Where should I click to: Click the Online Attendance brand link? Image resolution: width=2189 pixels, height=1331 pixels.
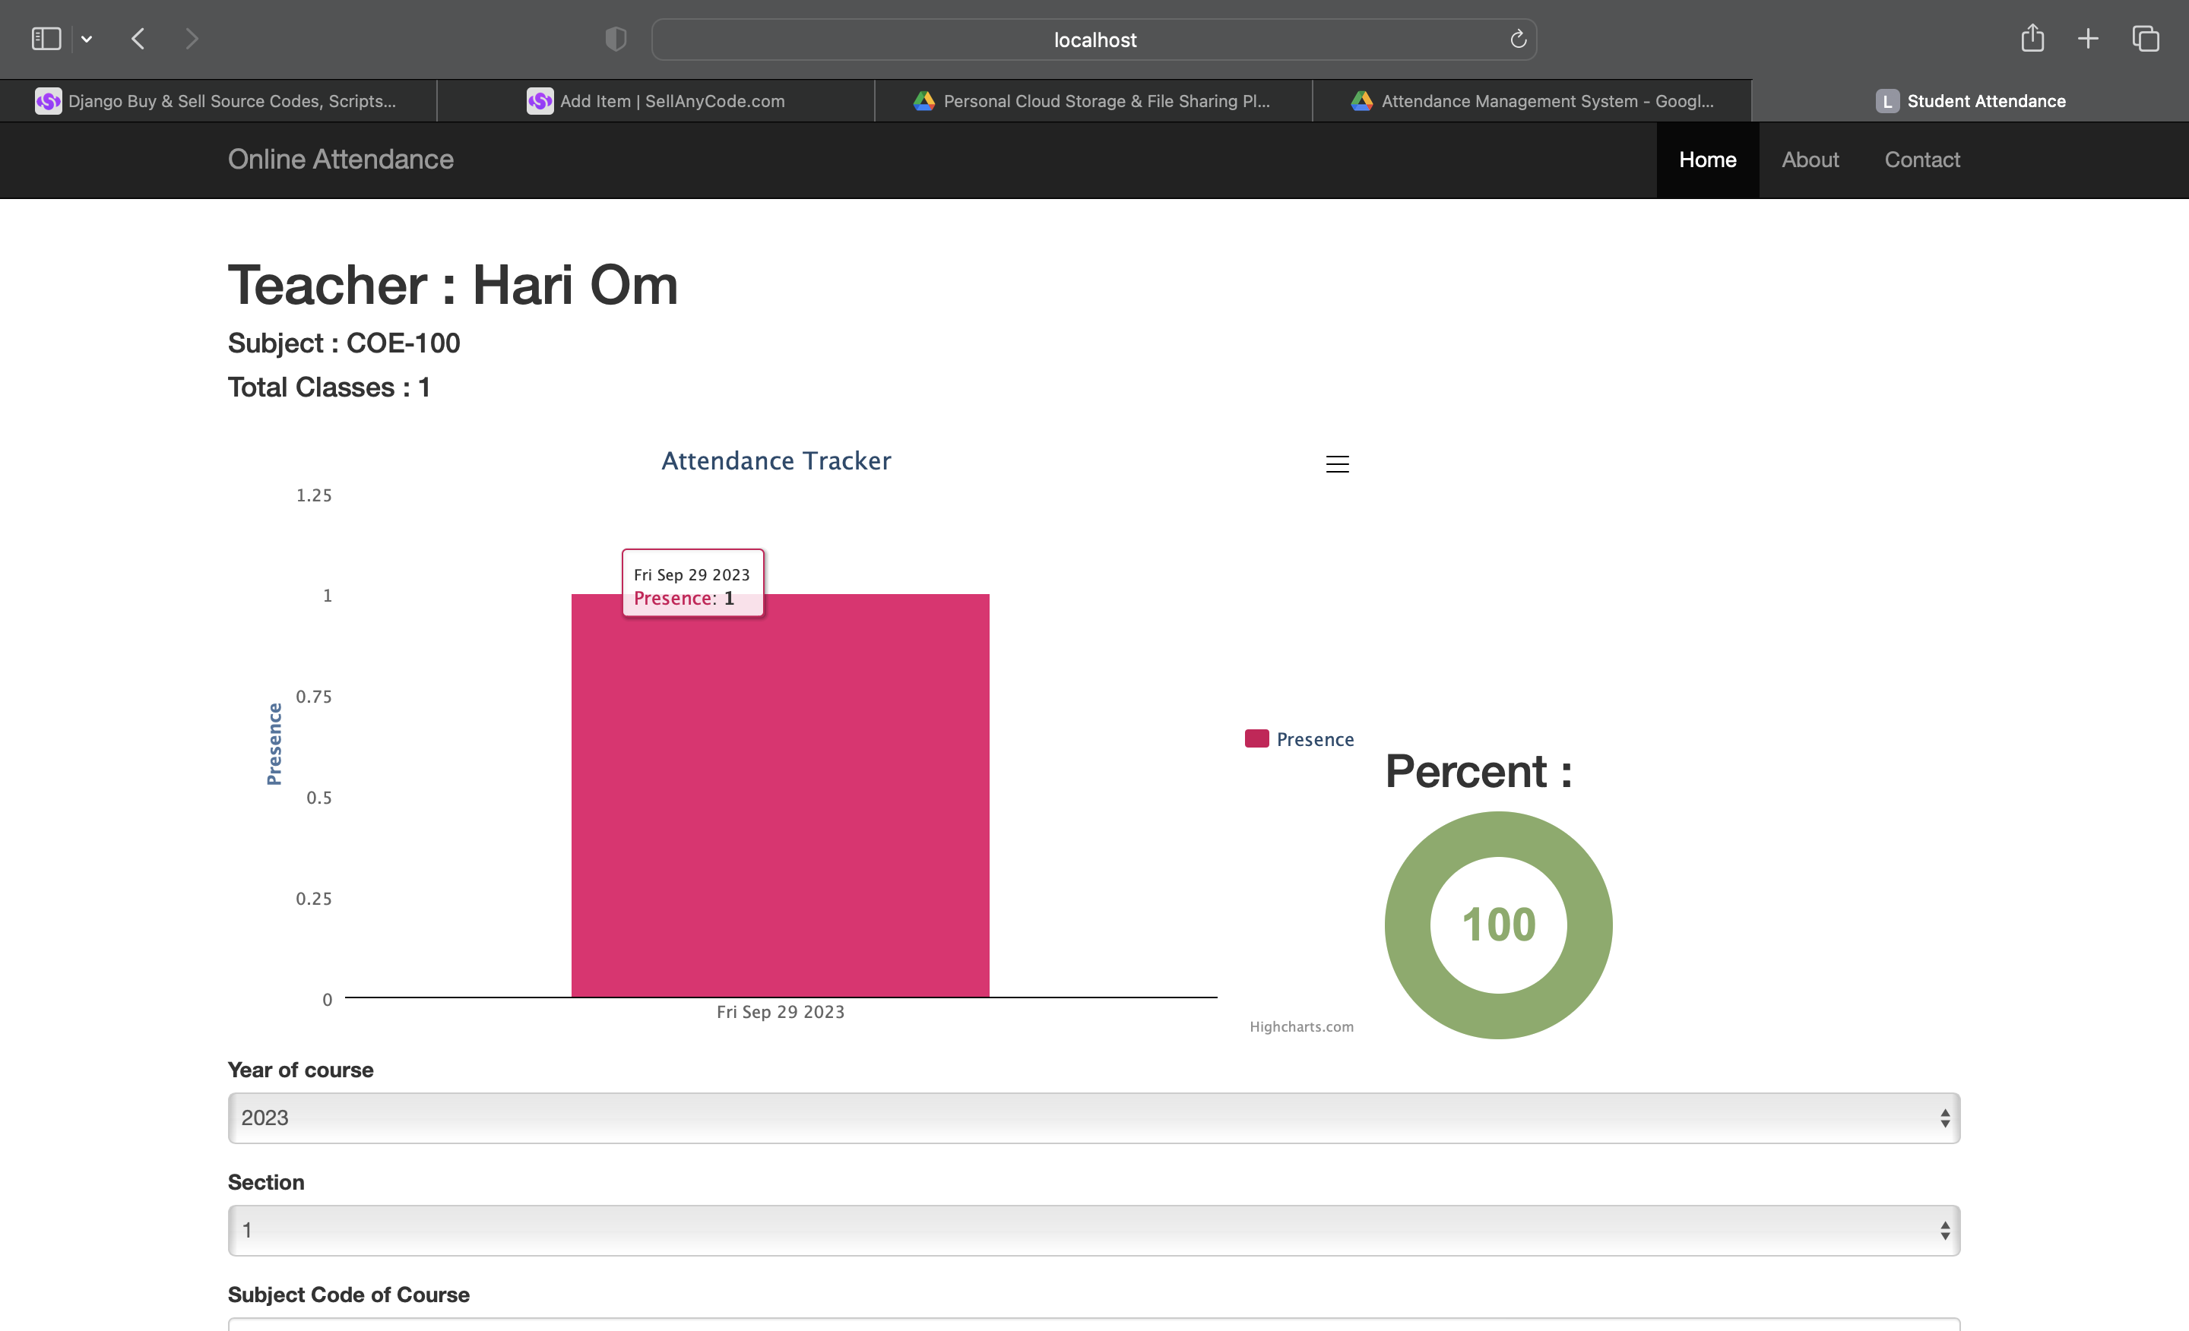click(x=341, y=159)
